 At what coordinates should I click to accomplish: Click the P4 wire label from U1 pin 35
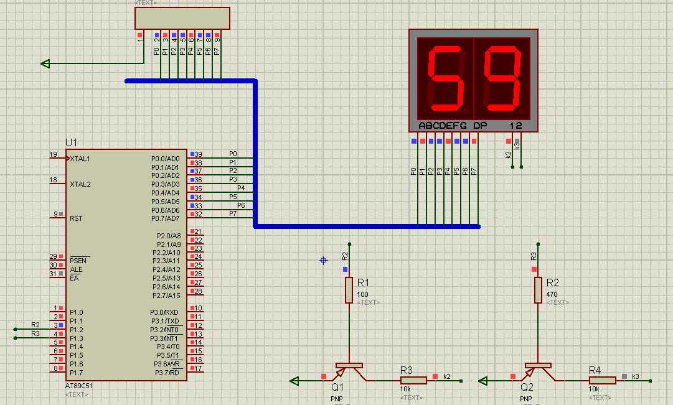(241, 188)
